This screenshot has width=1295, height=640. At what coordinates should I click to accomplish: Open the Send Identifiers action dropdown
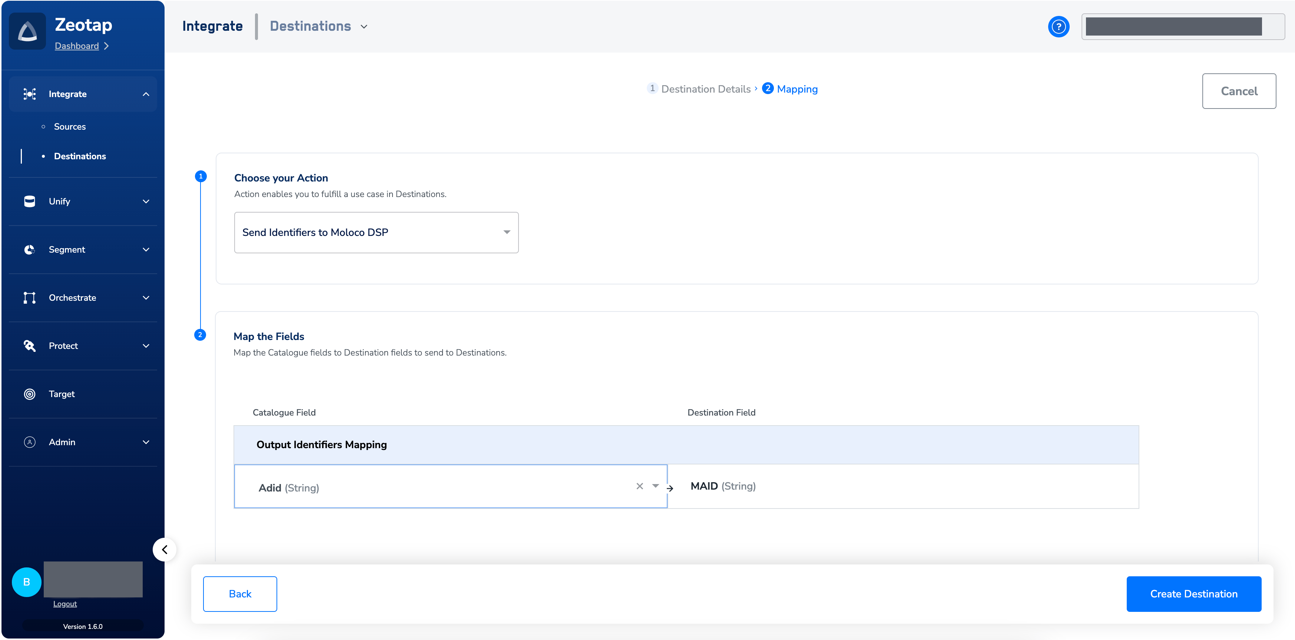pyautogui.click(x=376, y=233)
